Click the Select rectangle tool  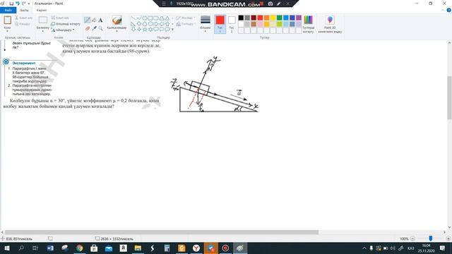(x=43, y=20)
